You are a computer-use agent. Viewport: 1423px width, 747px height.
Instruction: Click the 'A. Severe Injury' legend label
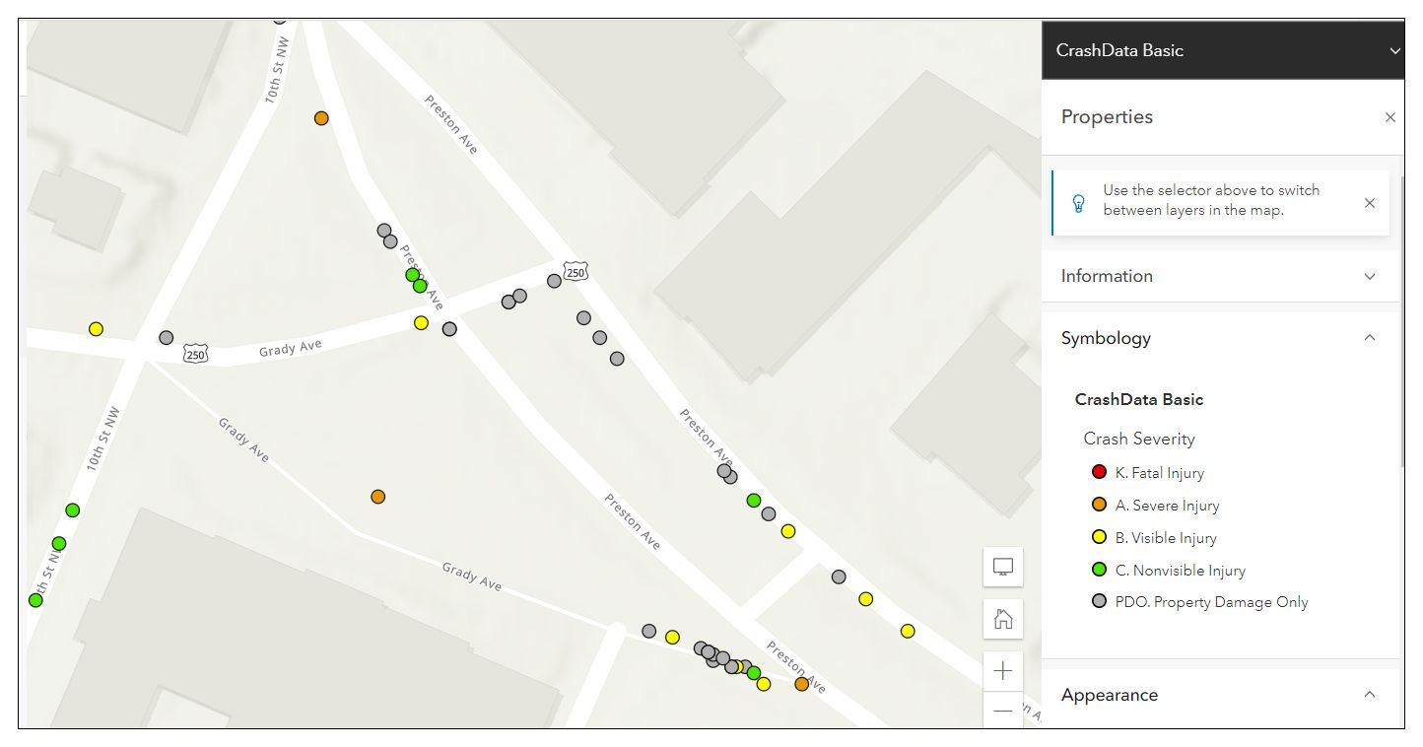click(x=1167, y=506)
